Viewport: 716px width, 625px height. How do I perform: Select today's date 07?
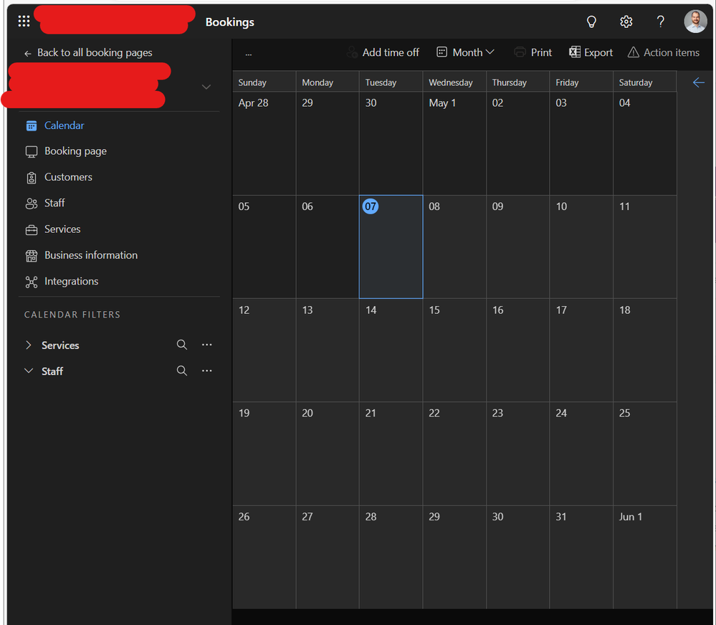tap(391, 247)
